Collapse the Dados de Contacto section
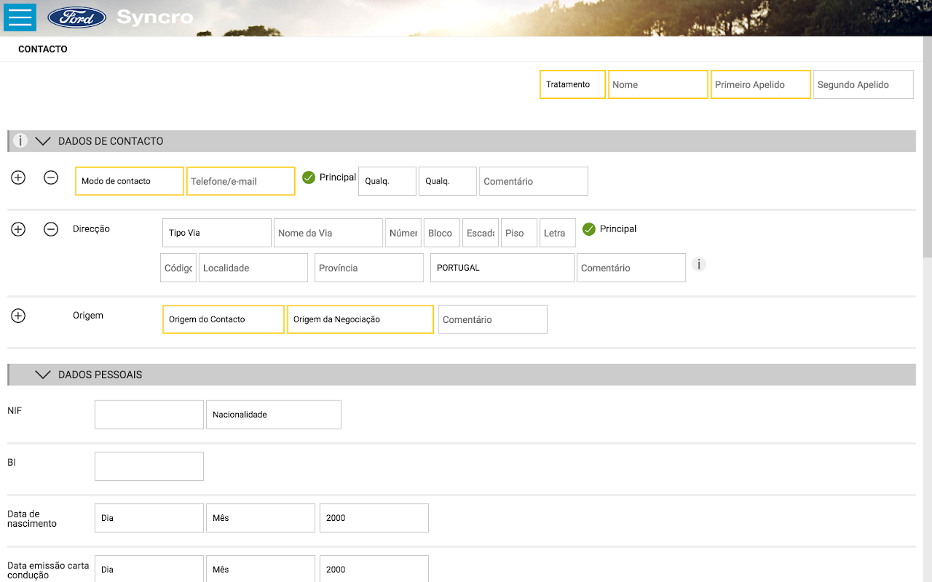Viewport: 932px width, 582px height. 43,141
